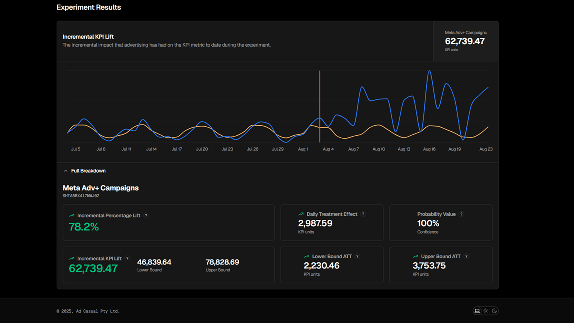
Task: Click the 78.2% lift value
Action: pyautogui.click(x=84, y=227)
